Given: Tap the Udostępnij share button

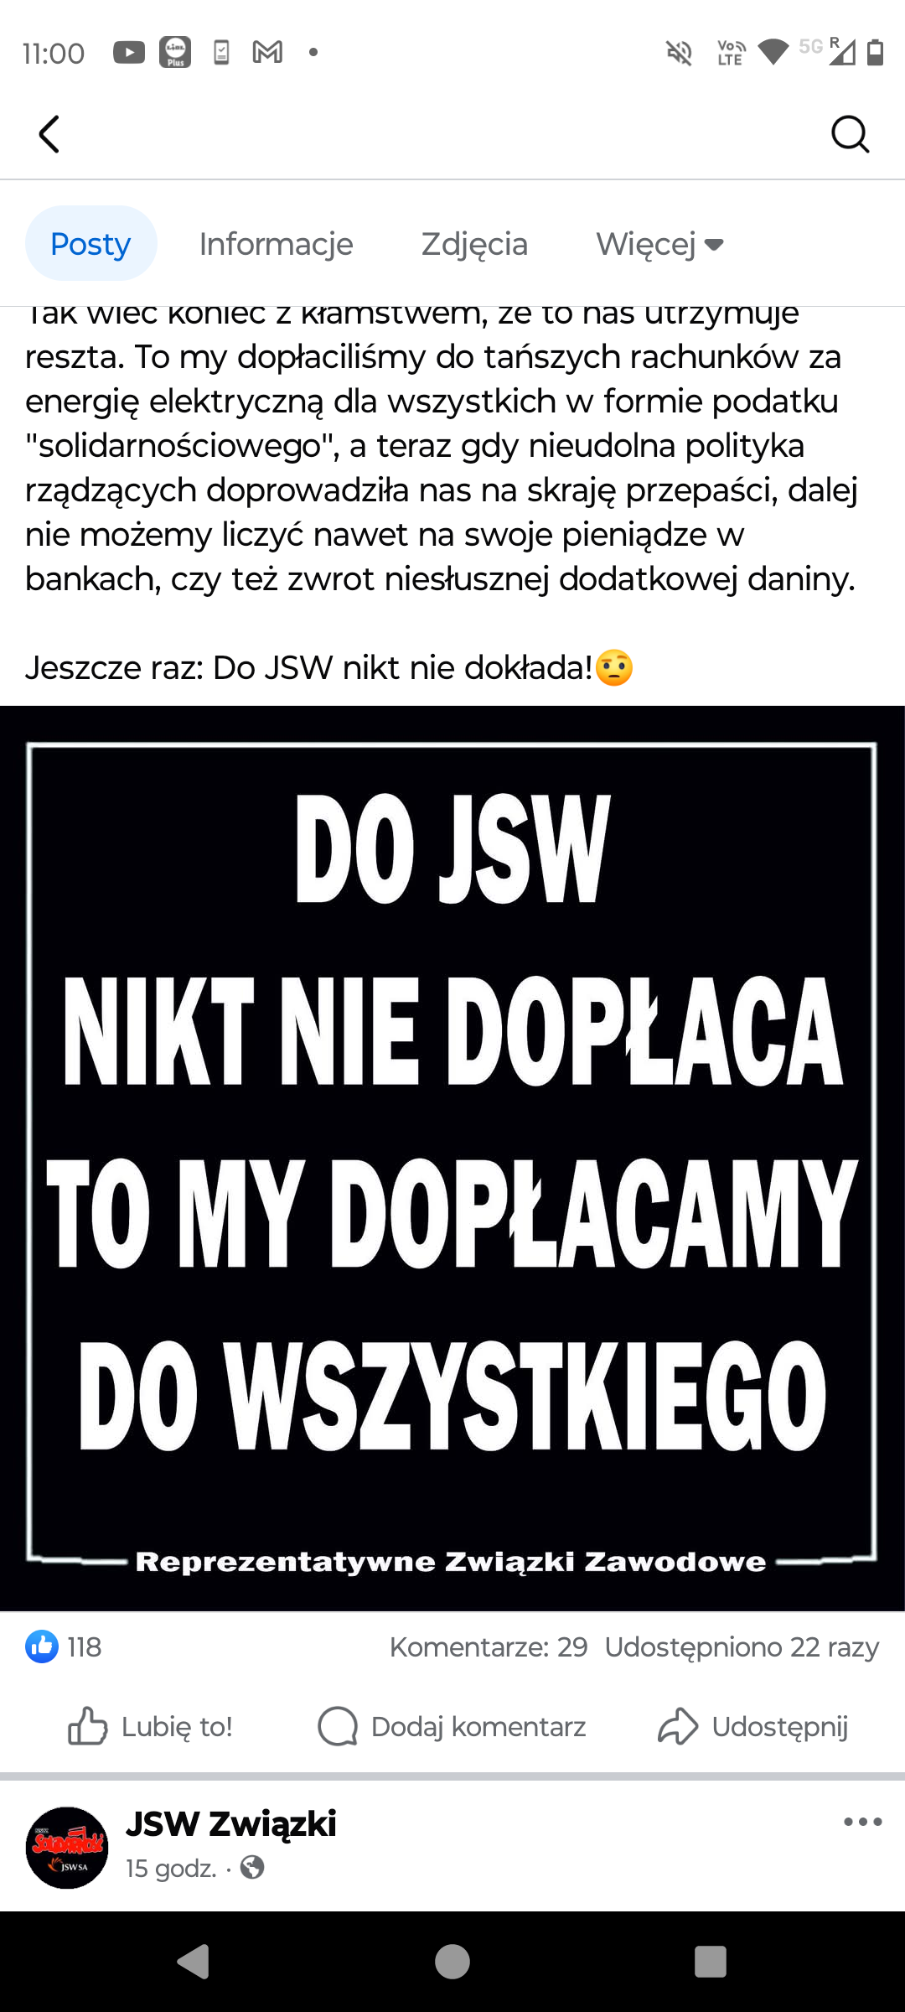Looking at the screenshot, I should (x=753, y=1726).
